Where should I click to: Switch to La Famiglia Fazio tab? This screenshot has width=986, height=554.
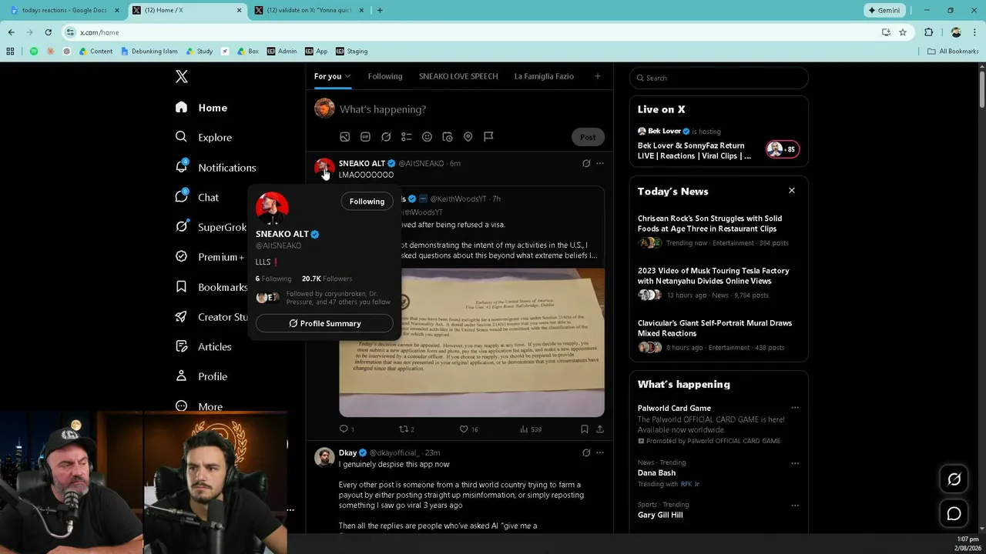(x=544, y=76)
